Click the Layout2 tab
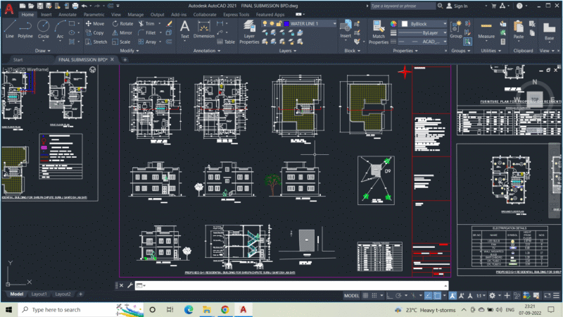Image resolution: width=563 pixels, height=317 pixels. coord(63,294)
